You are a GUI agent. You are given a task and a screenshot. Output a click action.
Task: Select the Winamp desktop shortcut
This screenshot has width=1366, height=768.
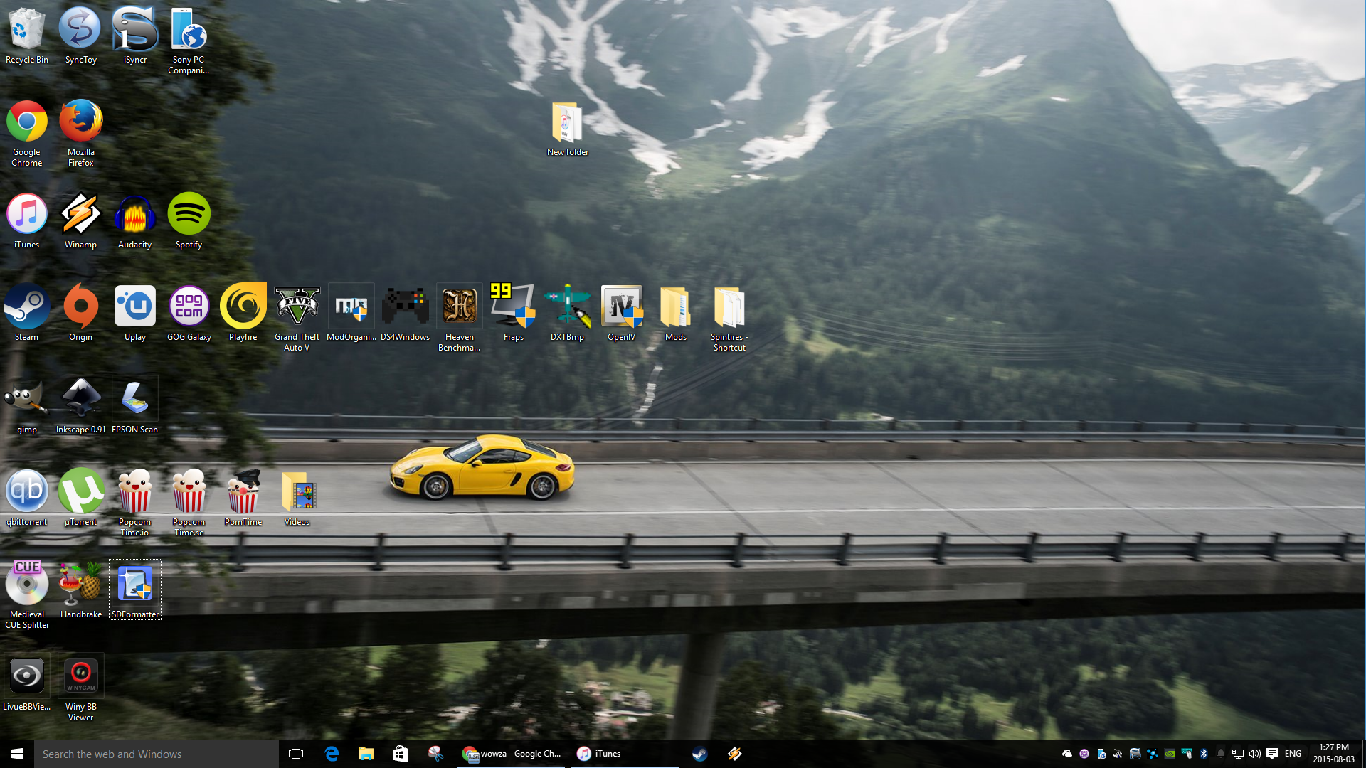point(80,220)
